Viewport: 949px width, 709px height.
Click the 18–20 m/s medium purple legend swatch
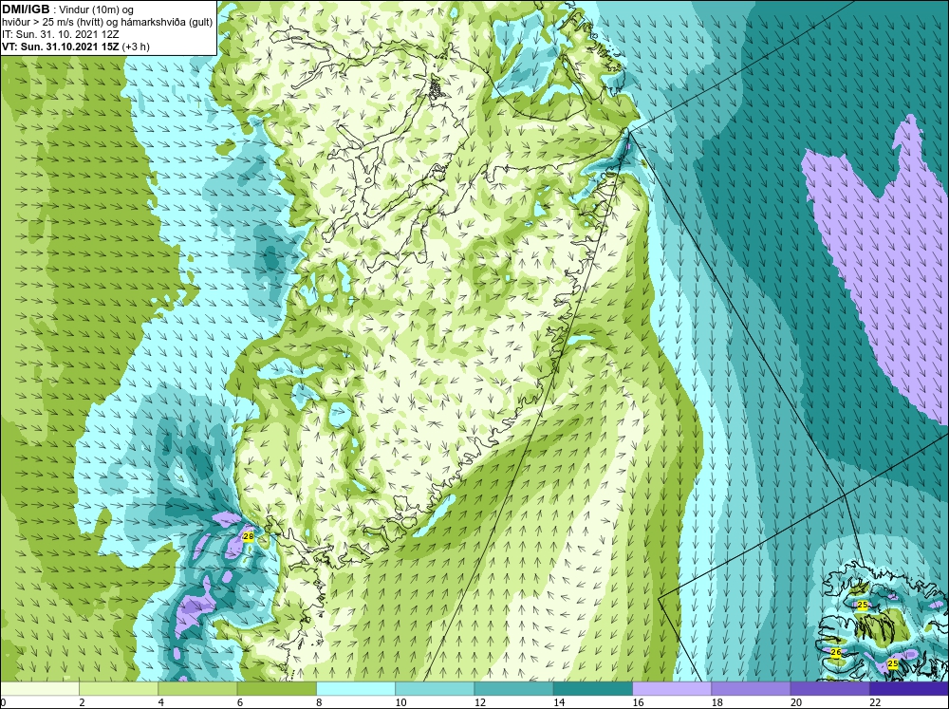click(751, 688)
